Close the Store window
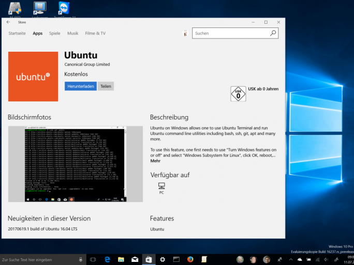Image resolution: width=354 pixels, height=265 pixels. tap(278, 22)
